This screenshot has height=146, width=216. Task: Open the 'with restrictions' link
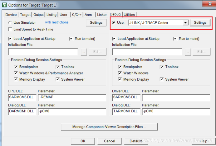[x=57, y=22]
